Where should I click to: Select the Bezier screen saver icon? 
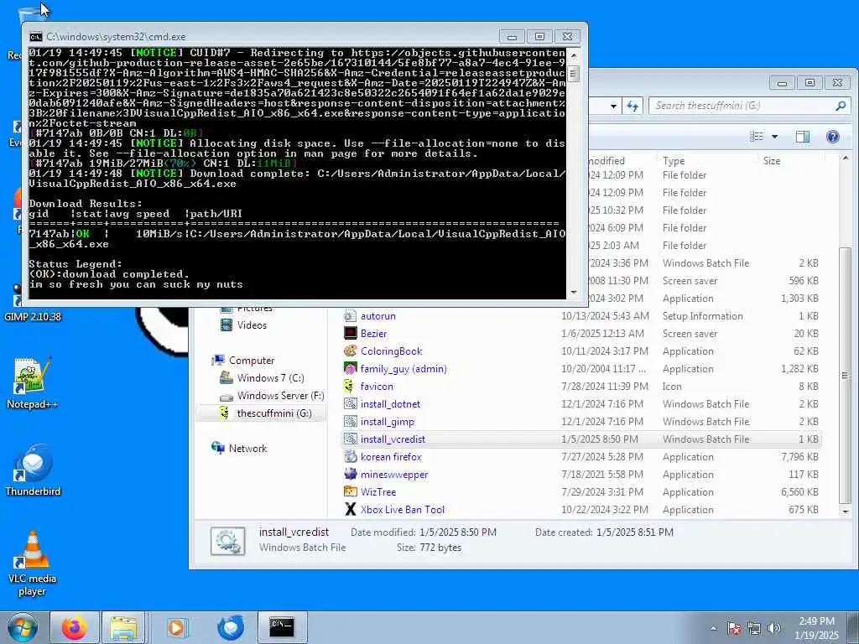click(350, 334)
